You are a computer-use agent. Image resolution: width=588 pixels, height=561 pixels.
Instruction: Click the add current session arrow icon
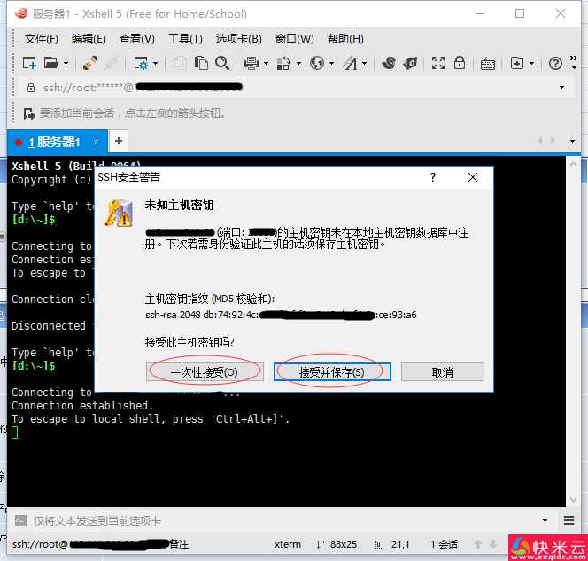coord(29,113)
